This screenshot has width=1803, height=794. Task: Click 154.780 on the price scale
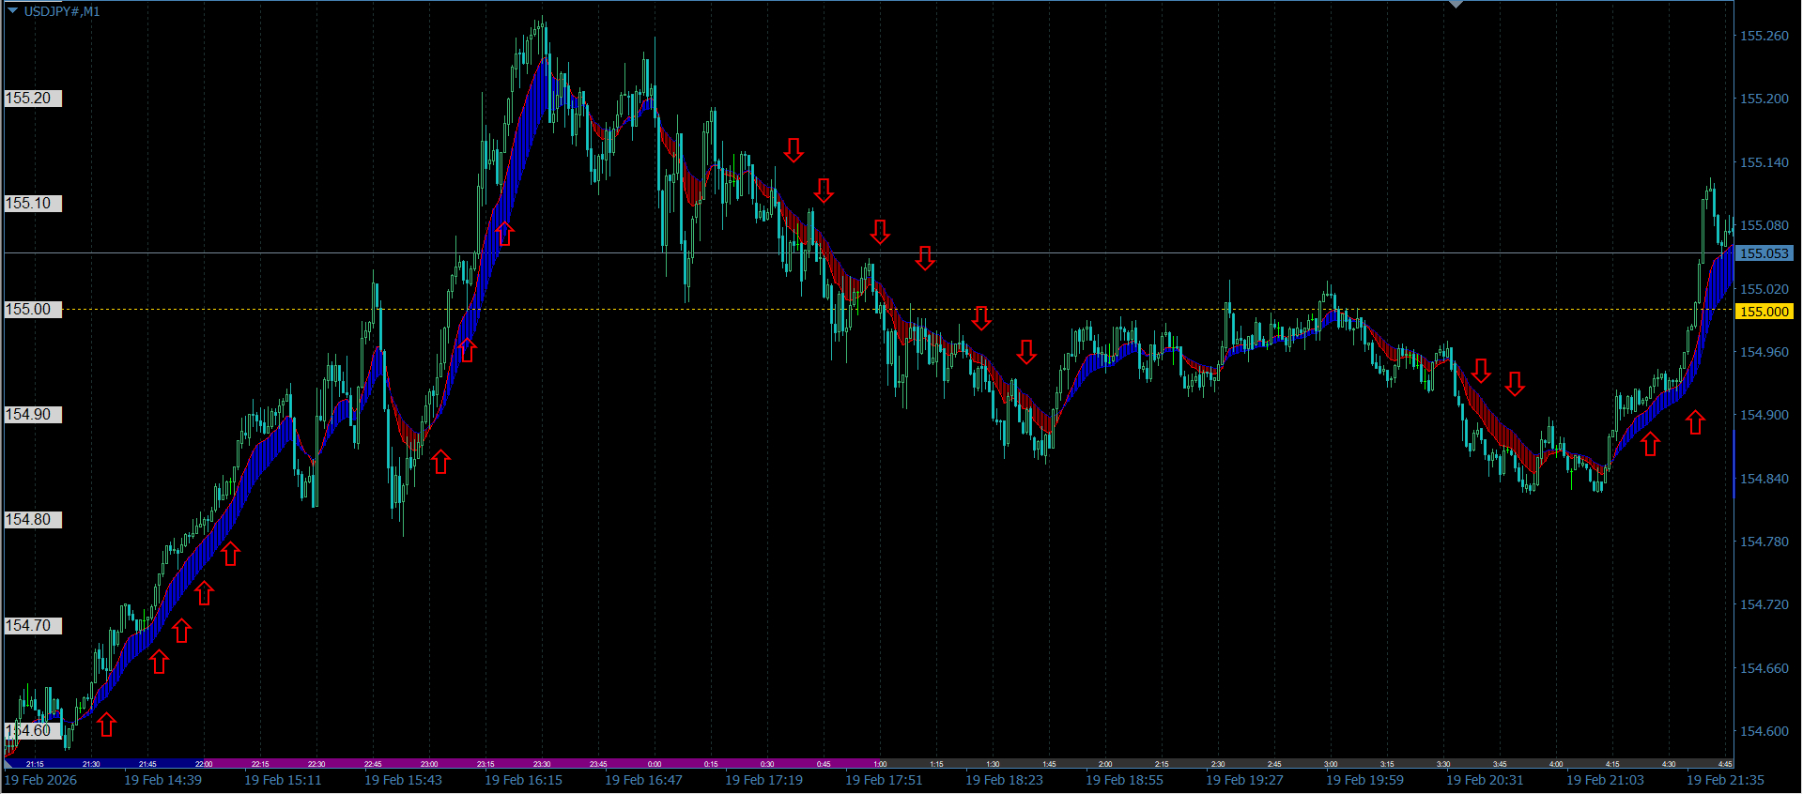pyautogui.click(x=1764, y=542)
